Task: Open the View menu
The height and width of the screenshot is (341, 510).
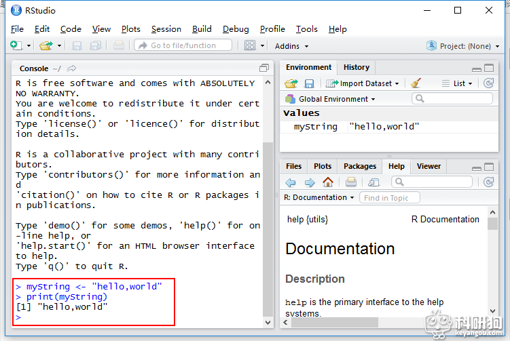Action: pos(101,29)
